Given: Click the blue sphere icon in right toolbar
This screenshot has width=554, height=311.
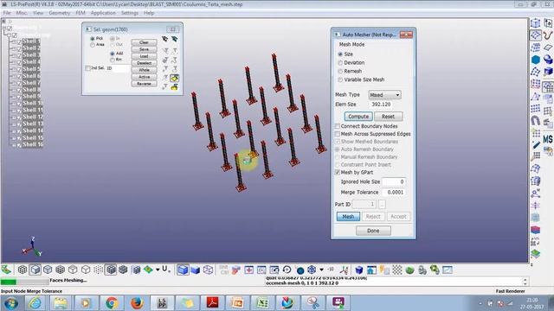Looking at the screenshot, I should (548, 60).
